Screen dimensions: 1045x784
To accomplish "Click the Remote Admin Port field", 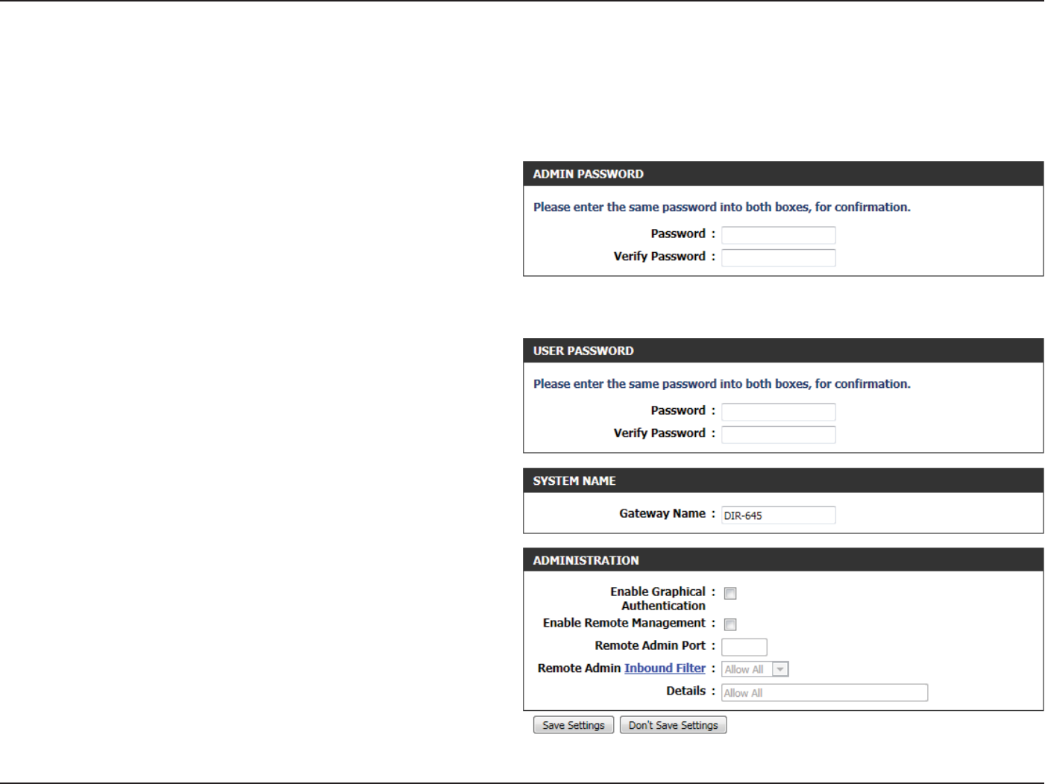I will [x=744, y=647].
